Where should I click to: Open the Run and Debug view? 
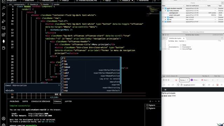pos(3,21)
